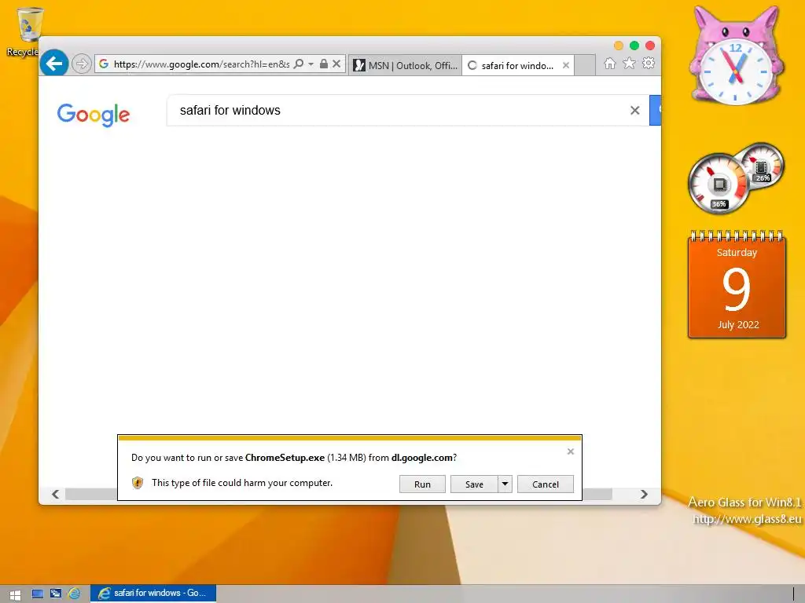Go back with the blue arrow button

point(54,63)
